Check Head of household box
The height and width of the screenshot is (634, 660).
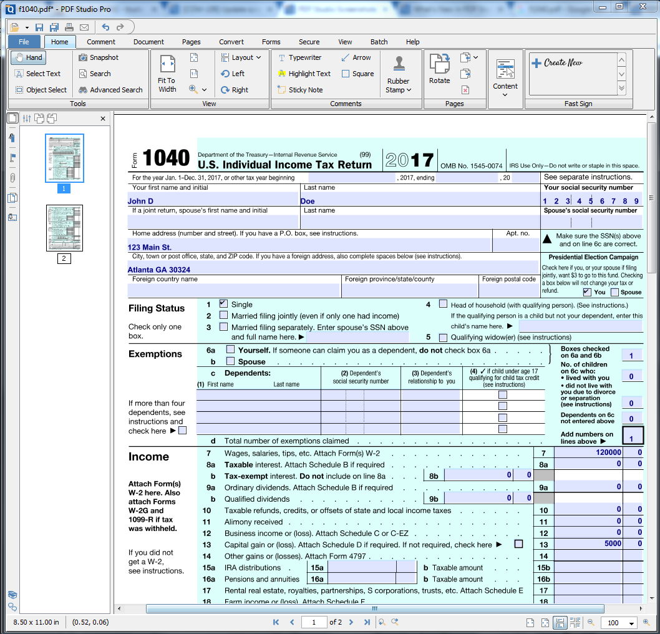443,303
